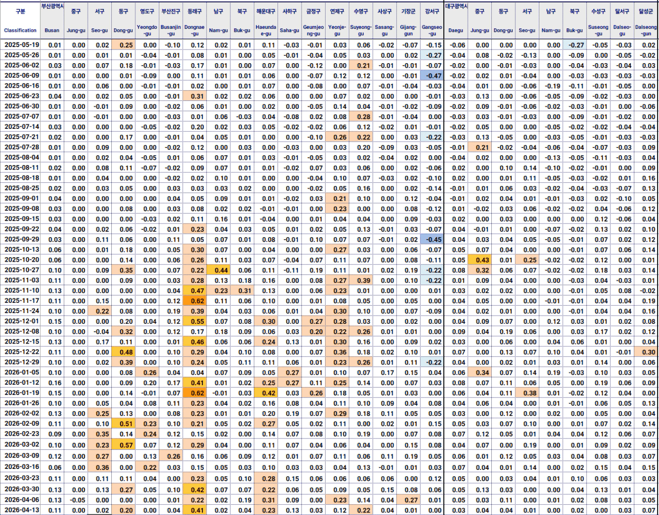This screenshot has width=659, height=515.
Task: Select Daegu Seo-gu value 0.38 for 2026-01-19
Action: 527,393
